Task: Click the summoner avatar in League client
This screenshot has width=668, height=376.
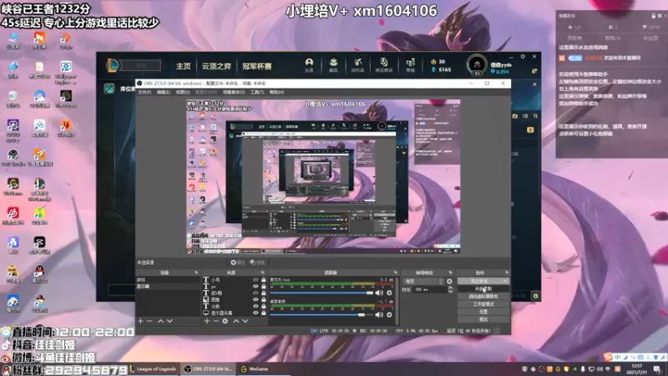Action: 477,65
